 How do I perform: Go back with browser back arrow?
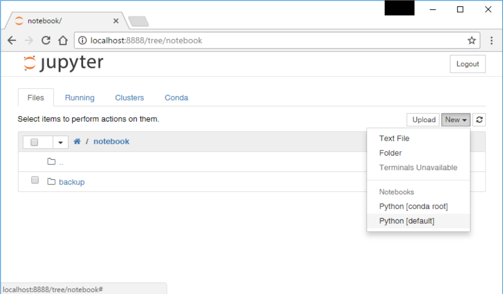(x=12, y=40)
